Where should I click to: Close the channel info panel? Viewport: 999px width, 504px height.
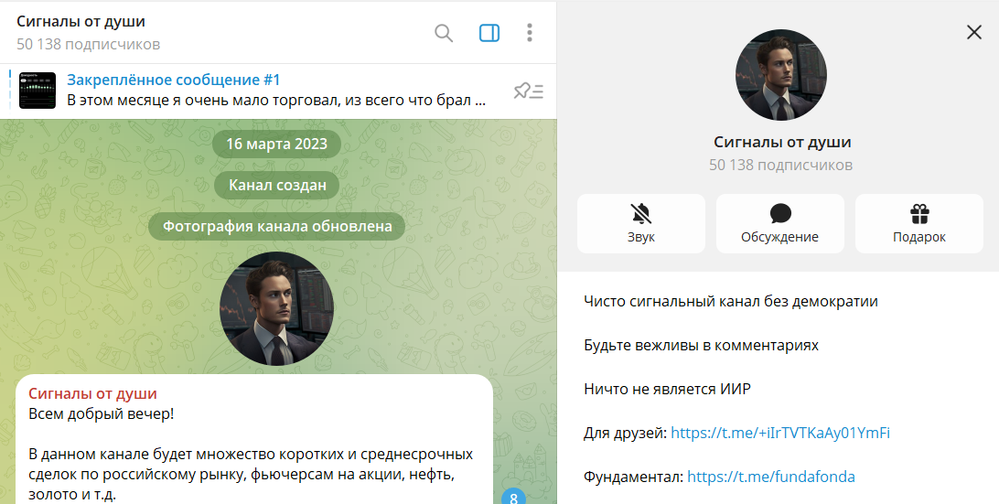[974, 32]
